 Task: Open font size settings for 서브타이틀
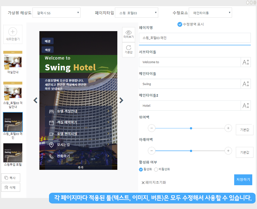(246, 62)
